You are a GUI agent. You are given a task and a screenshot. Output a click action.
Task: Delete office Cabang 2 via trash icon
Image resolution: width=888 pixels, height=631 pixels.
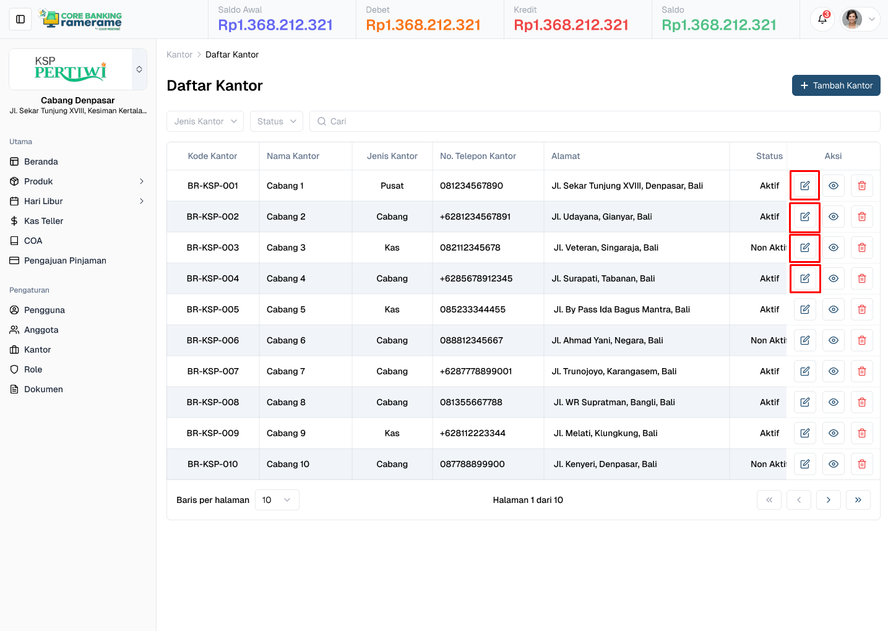click(861, 217)
